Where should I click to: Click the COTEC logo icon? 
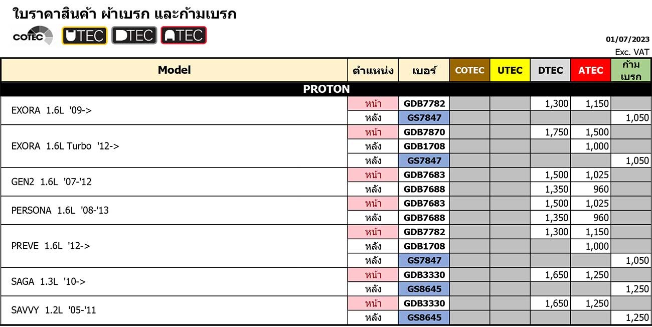click(33, 36)
